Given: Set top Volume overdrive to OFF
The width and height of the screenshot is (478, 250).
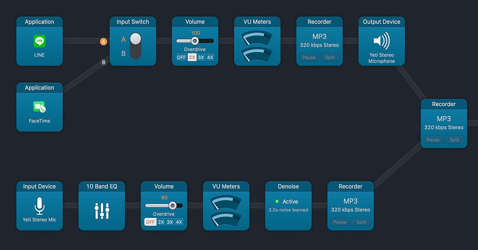Looking at the screenshot, I should tap(181, 57).
